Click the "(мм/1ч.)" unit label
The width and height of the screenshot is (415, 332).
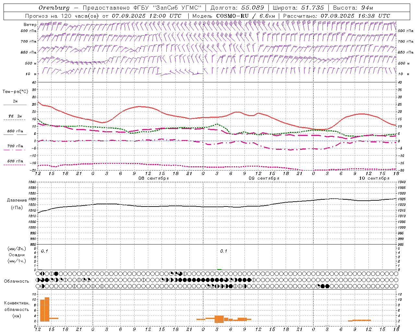(17, 261)
